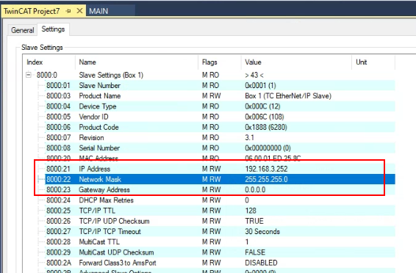416x273 pixels.
Task: Pin the TwinCAT Project7 document tab
Action: pyautogui.click(x=68, y=11)
